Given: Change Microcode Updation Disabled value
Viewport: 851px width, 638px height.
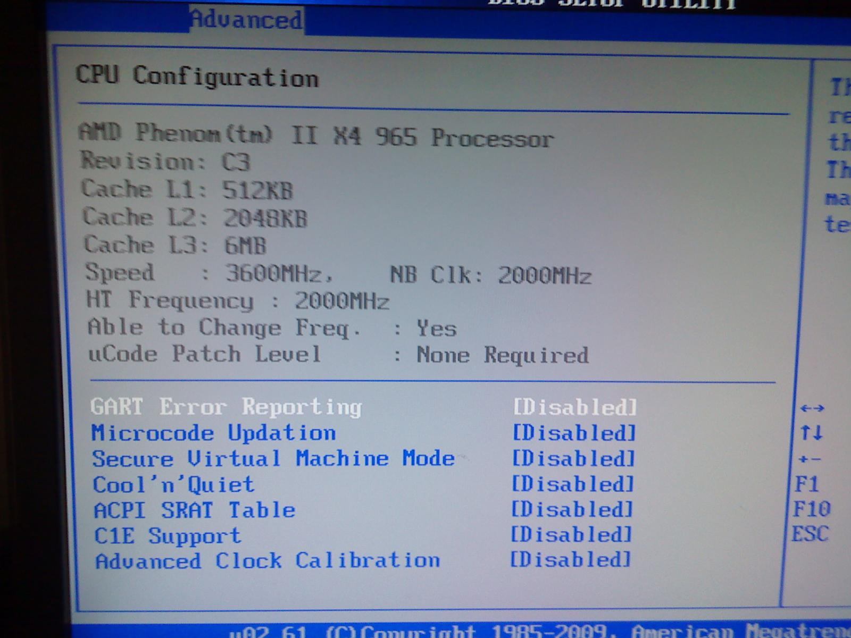Looking at the screenshot, I should pos(574,433).
